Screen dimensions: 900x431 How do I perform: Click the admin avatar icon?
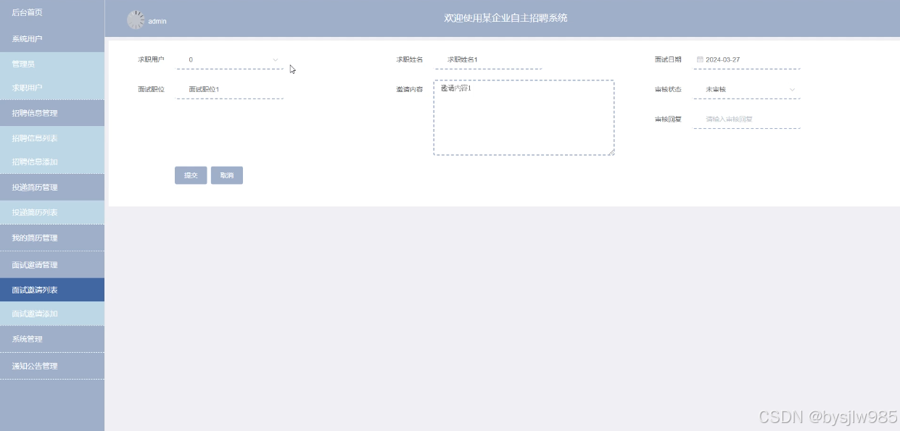[x=136, y=20]
